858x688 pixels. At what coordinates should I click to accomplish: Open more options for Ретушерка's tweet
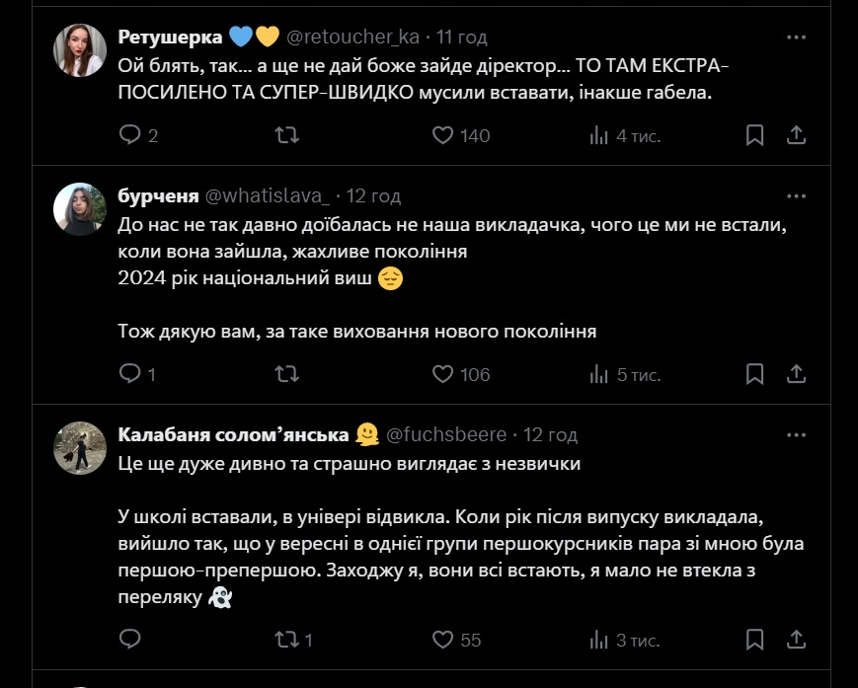click(x=797, y=38)
